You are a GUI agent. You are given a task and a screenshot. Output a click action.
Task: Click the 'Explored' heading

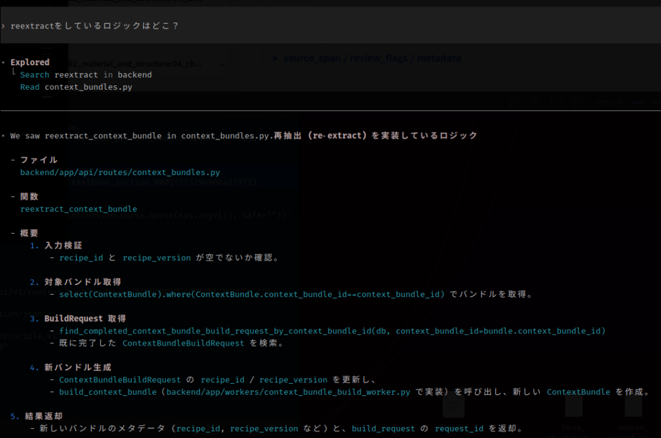(30, 63)
